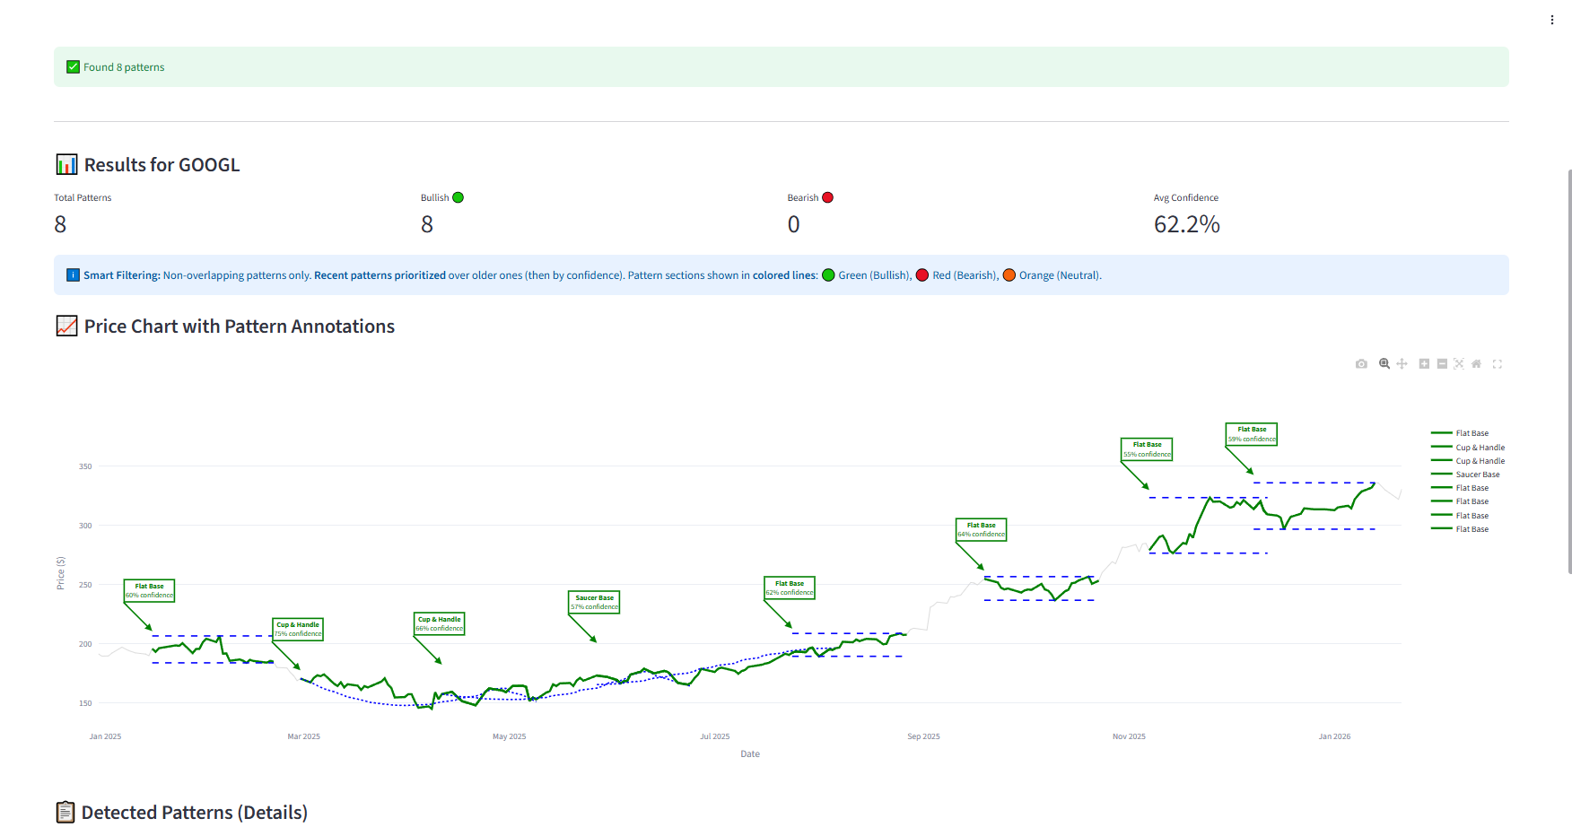Hide the Saucer Base trace via the legend
The image size is (1572, 836).
click(1477, 474)
